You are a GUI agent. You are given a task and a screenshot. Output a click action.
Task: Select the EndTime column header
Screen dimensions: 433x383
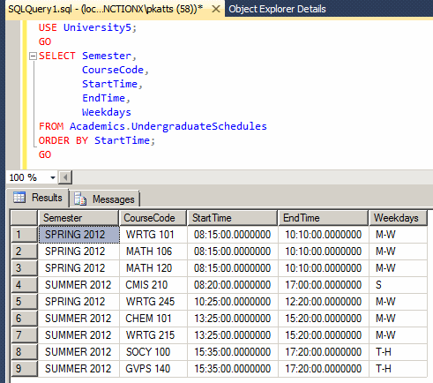point(323,218)
